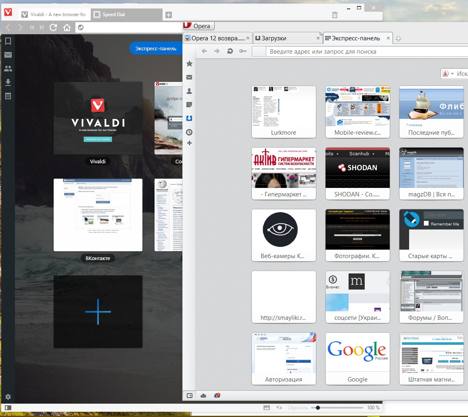The width and height of the screenshot is (468, 417).
Task: Open Vivaldi notes panel icon
Action: tap(8, 96)
